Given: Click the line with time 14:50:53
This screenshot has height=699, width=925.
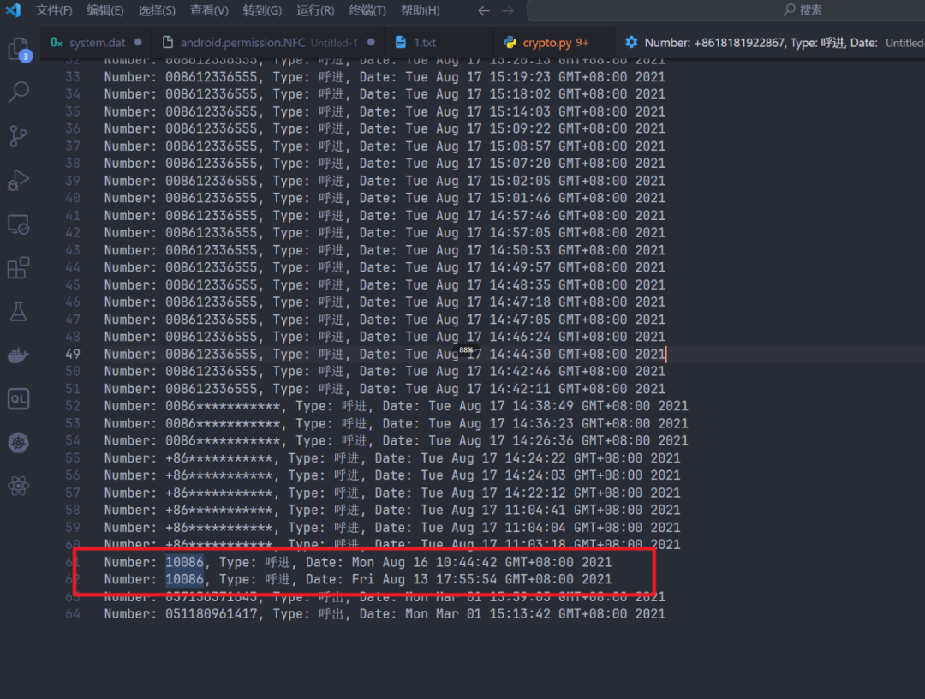Looking at the screenshot, I should (384, 250).
